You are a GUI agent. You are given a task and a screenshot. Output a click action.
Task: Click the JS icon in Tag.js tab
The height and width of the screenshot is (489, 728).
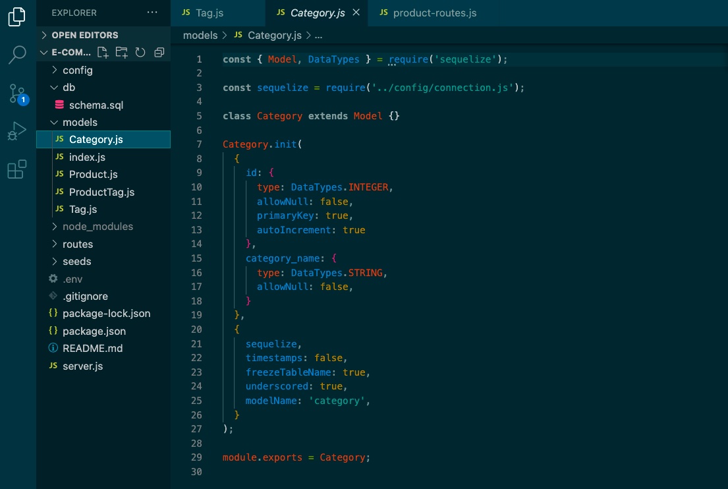[186, 13]
